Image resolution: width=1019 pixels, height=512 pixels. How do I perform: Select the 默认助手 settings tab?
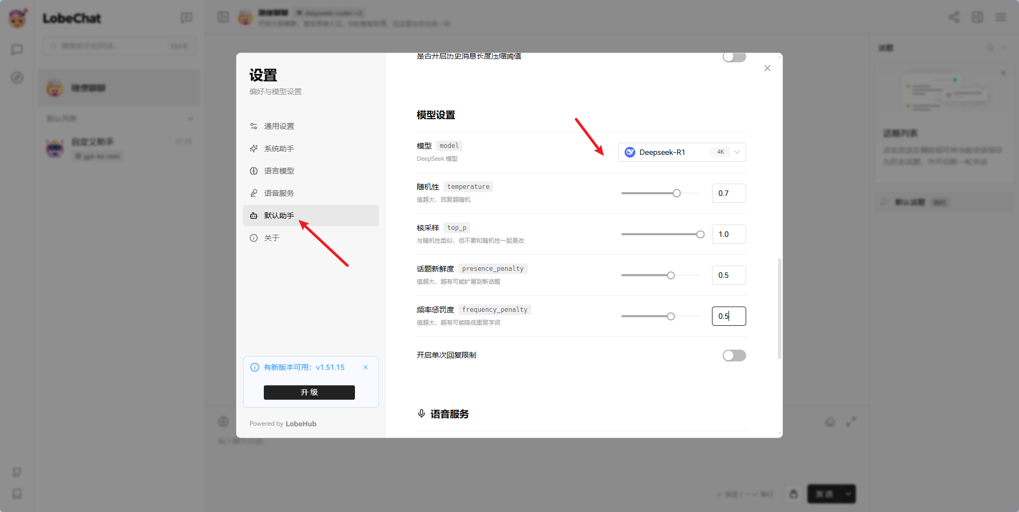311,216
